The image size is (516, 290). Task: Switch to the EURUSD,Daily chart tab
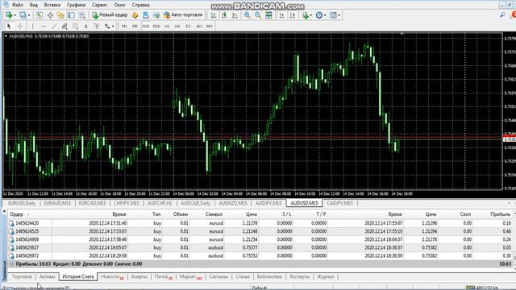tap(22, 203)
